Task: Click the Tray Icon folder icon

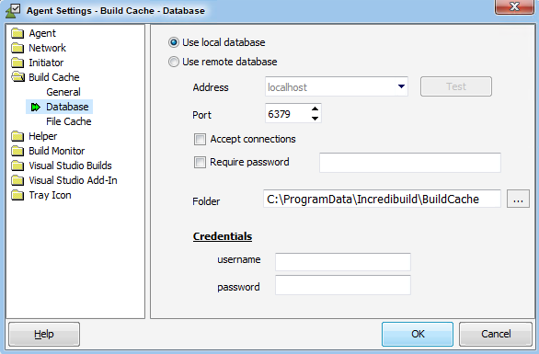Action: (17, 196)
